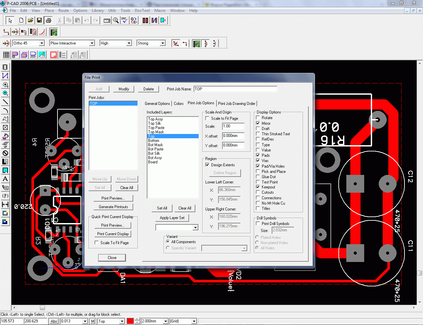The image size is (423, 325).
Task: Open the Ortho 45 dropdown
Action: pyautogui.click(x=42, y=43)
